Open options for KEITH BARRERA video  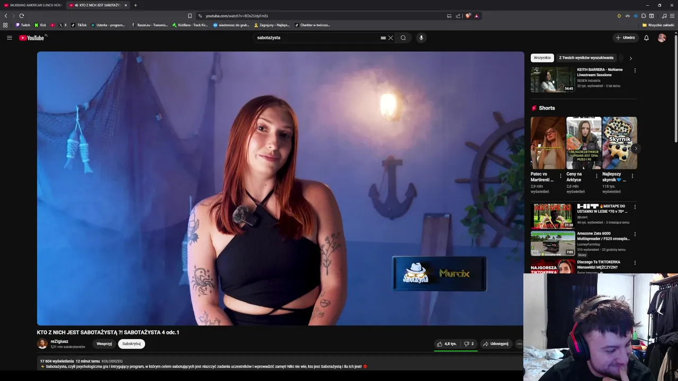635,70
